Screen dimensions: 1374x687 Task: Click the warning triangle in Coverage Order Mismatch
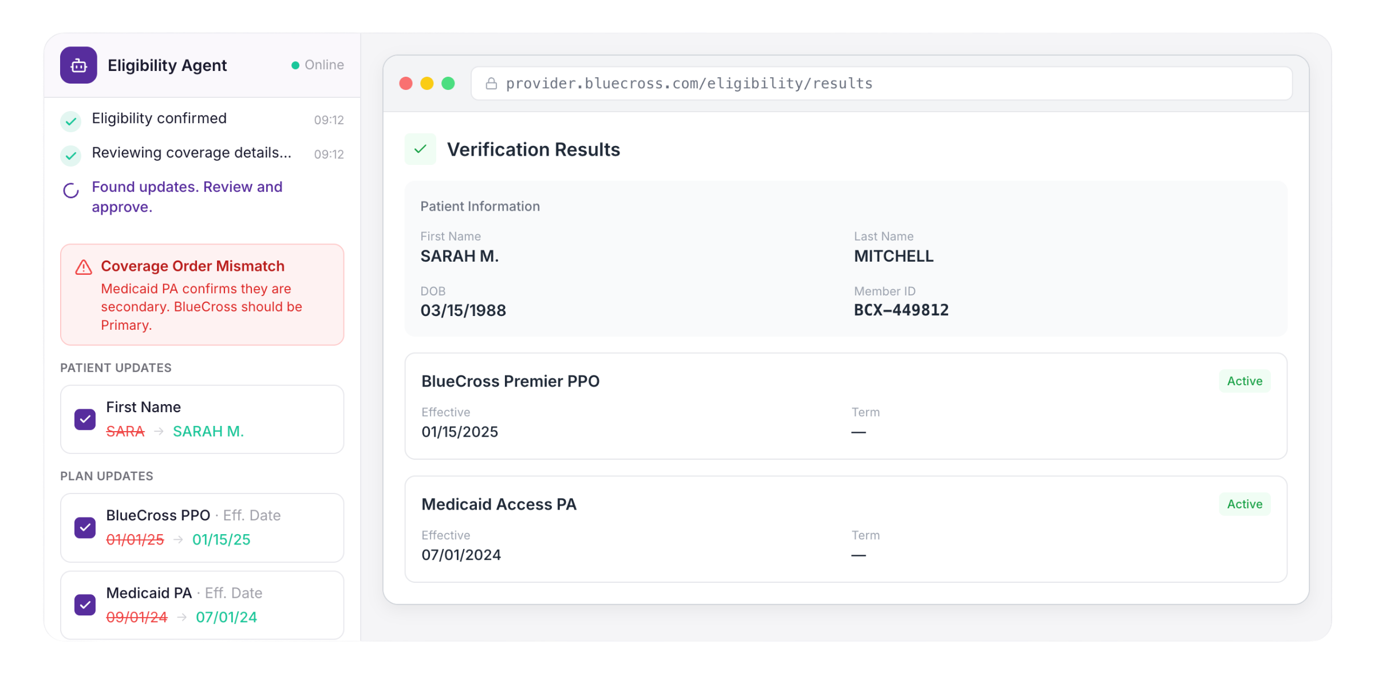pos(84,267)
